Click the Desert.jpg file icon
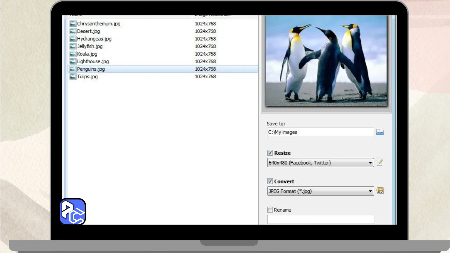Image resolution: width=450 pixels, height=253 pixels. [73, 31]
